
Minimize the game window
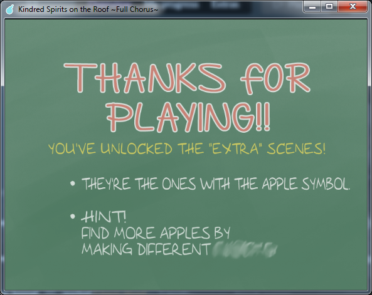[x=312, y=7]
